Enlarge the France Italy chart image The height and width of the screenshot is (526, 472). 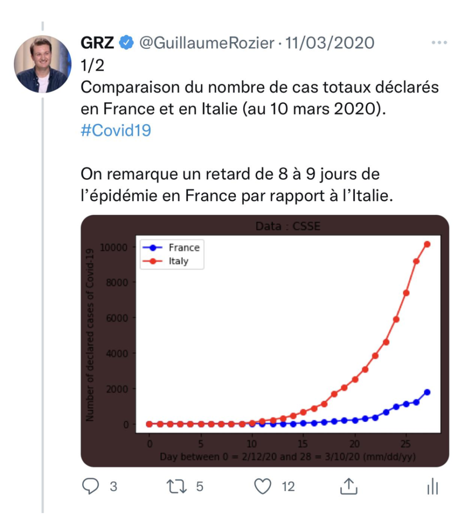point(265,341)
